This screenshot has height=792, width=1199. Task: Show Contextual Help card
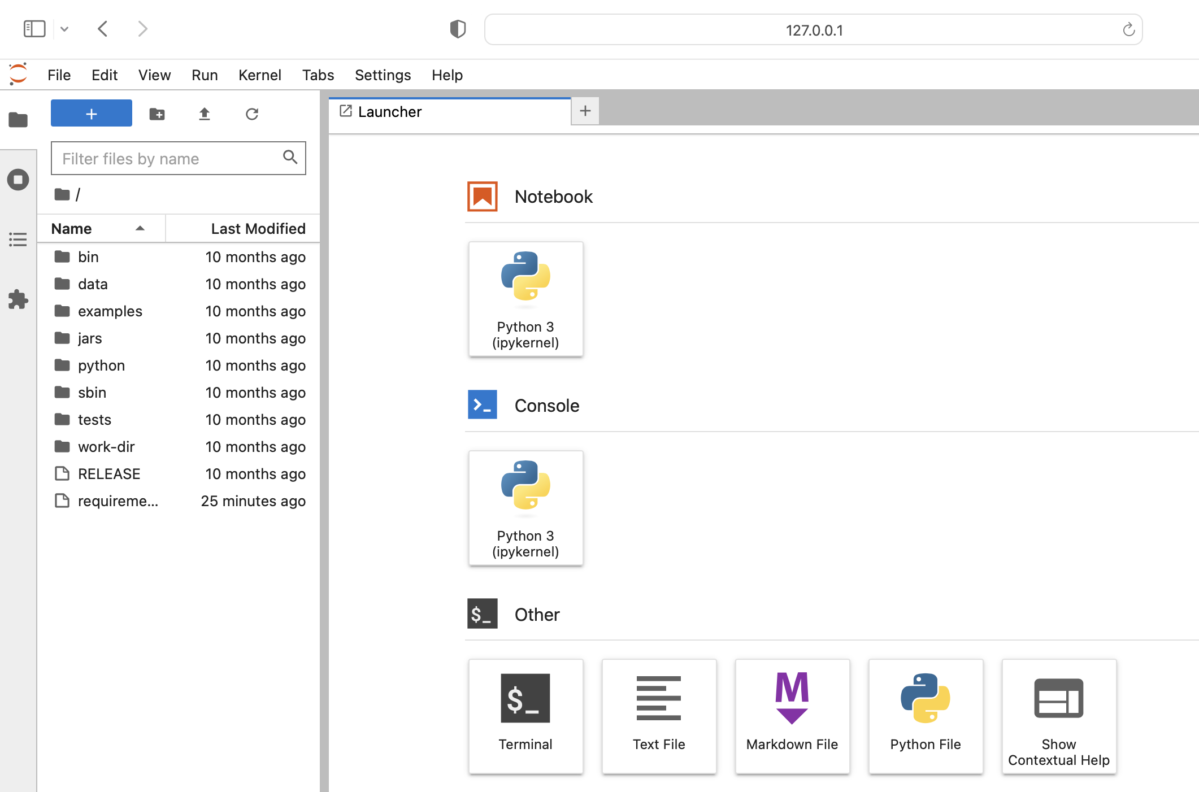click(1058, 716)
